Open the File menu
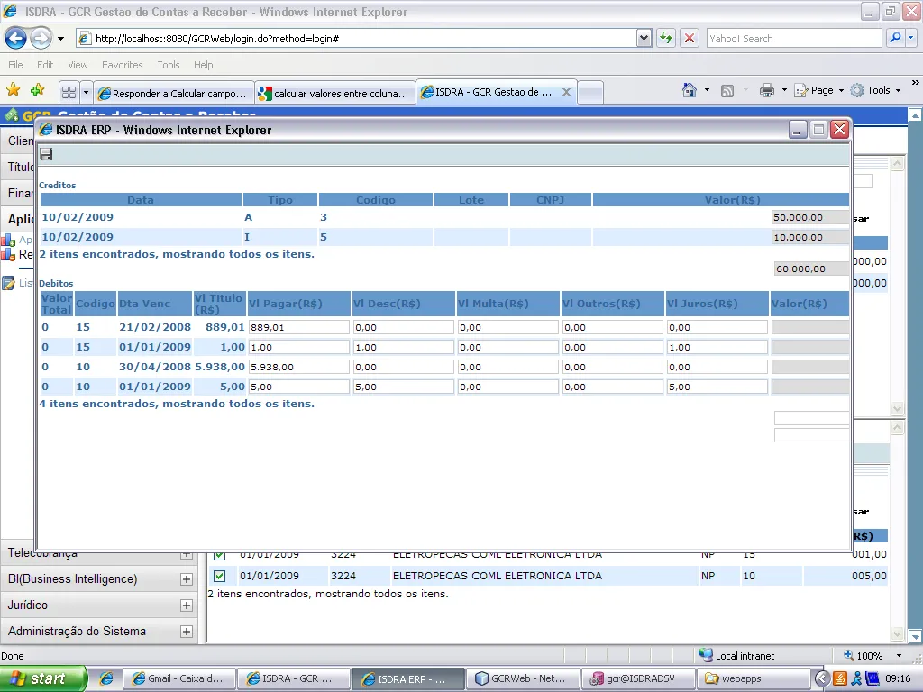Image resolution: width=923 pixels, height=692 pixels. (x=16, y=65)
